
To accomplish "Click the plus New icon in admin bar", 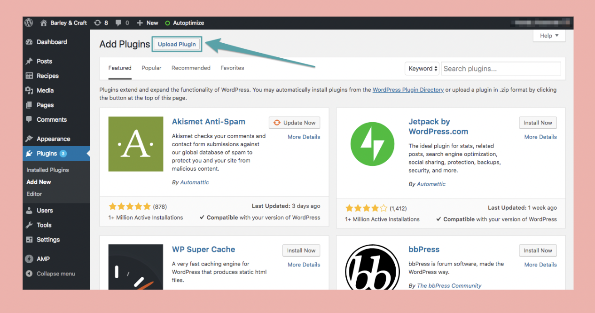I will click(x=140, y=23).
